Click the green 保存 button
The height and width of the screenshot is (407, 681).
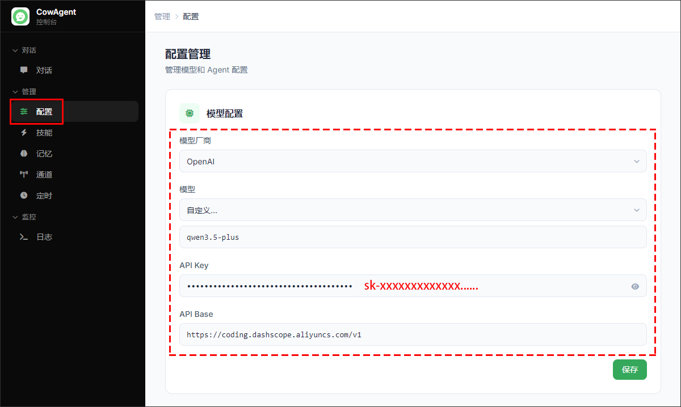pyautogui.click(x=629, y=370)
